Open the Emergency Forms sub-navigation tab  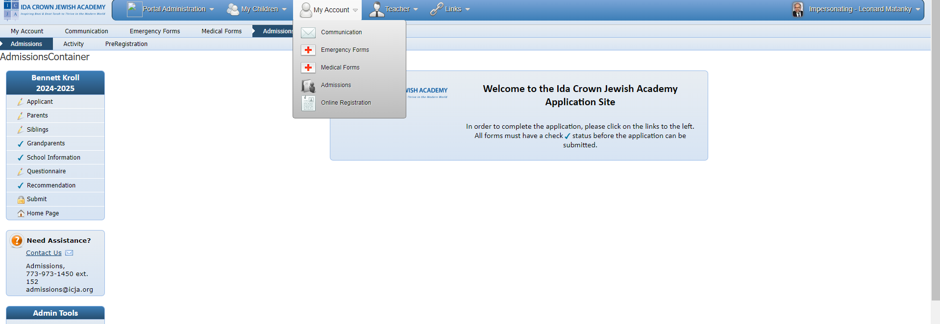[155, 31]
